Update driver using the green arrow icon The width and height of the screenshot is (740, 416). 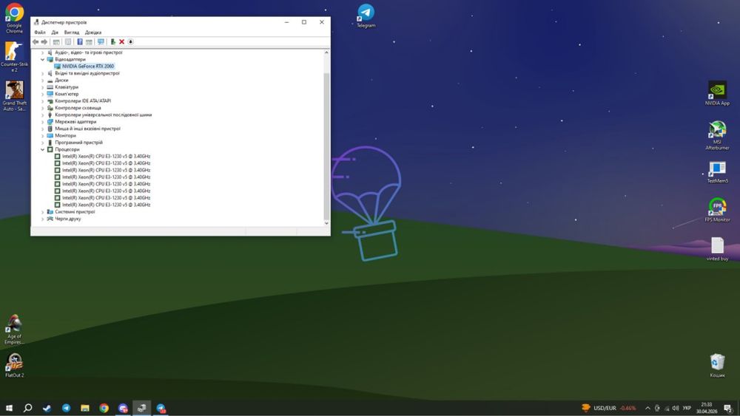point(112,42)
